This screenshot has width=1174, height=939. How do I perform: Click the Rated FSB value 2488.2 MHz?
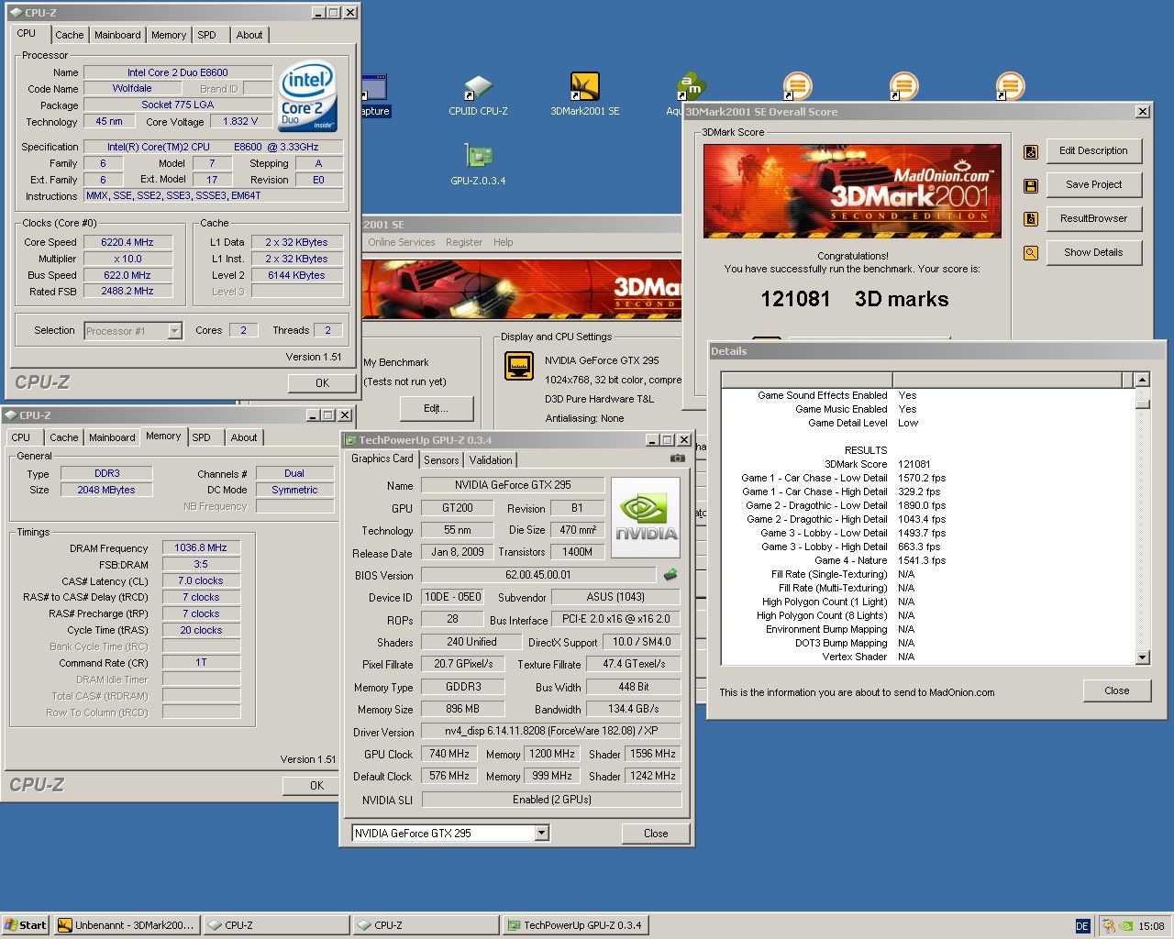click(x=127, y=291)
